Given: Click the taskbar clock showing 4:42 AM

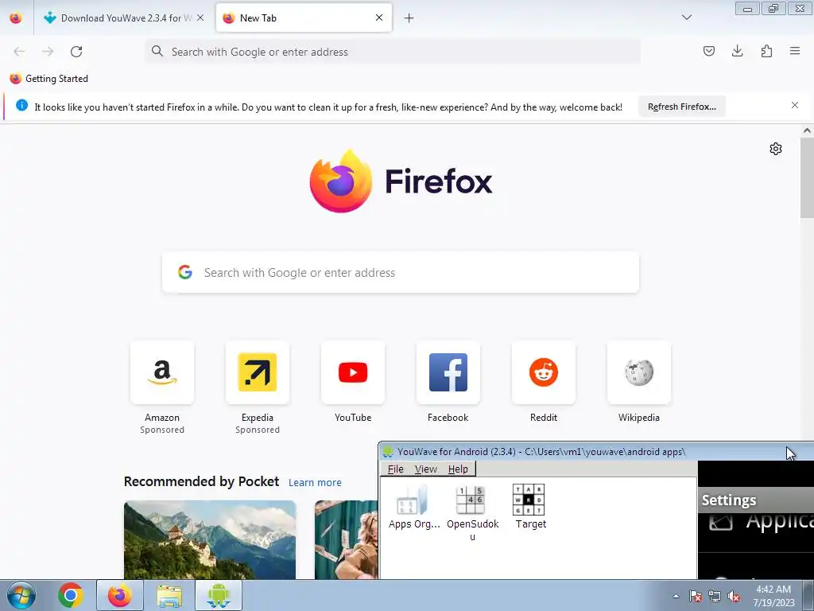Looking at the screenshot, I should click(x=773, y=596).
